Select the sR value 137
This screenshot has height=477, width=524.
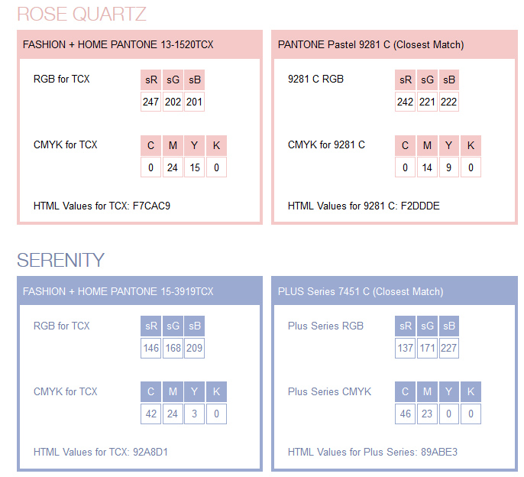point(405,349)
